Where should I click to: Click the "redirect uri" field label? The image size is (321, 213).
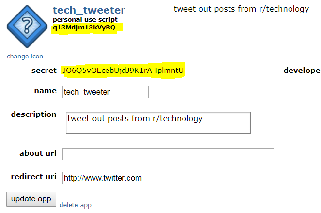coord(34,177)
